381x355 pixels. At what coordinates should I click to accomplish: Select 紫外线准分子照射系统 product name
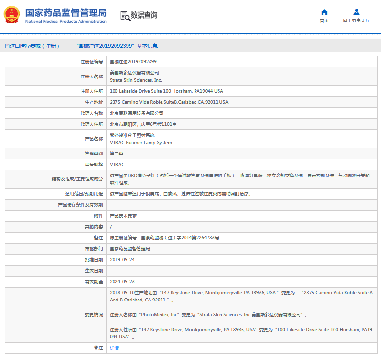(x=132, y=135)
